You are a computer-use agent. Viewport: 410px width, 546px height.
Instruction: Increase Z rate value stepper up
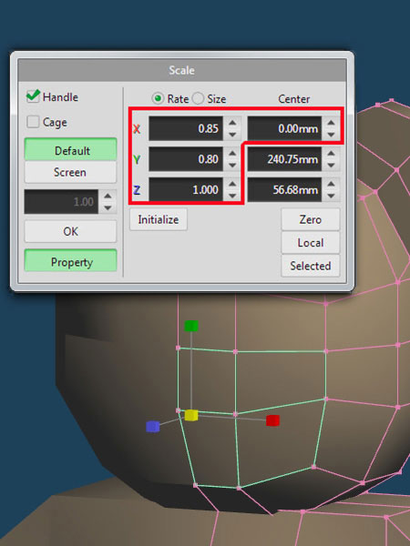(x=232, y=184)
